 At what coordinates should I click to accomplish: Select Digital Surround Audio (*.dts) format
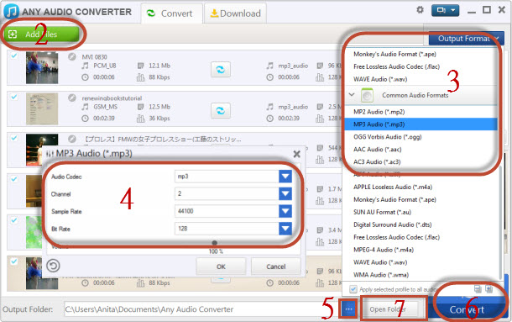(421, 224)
